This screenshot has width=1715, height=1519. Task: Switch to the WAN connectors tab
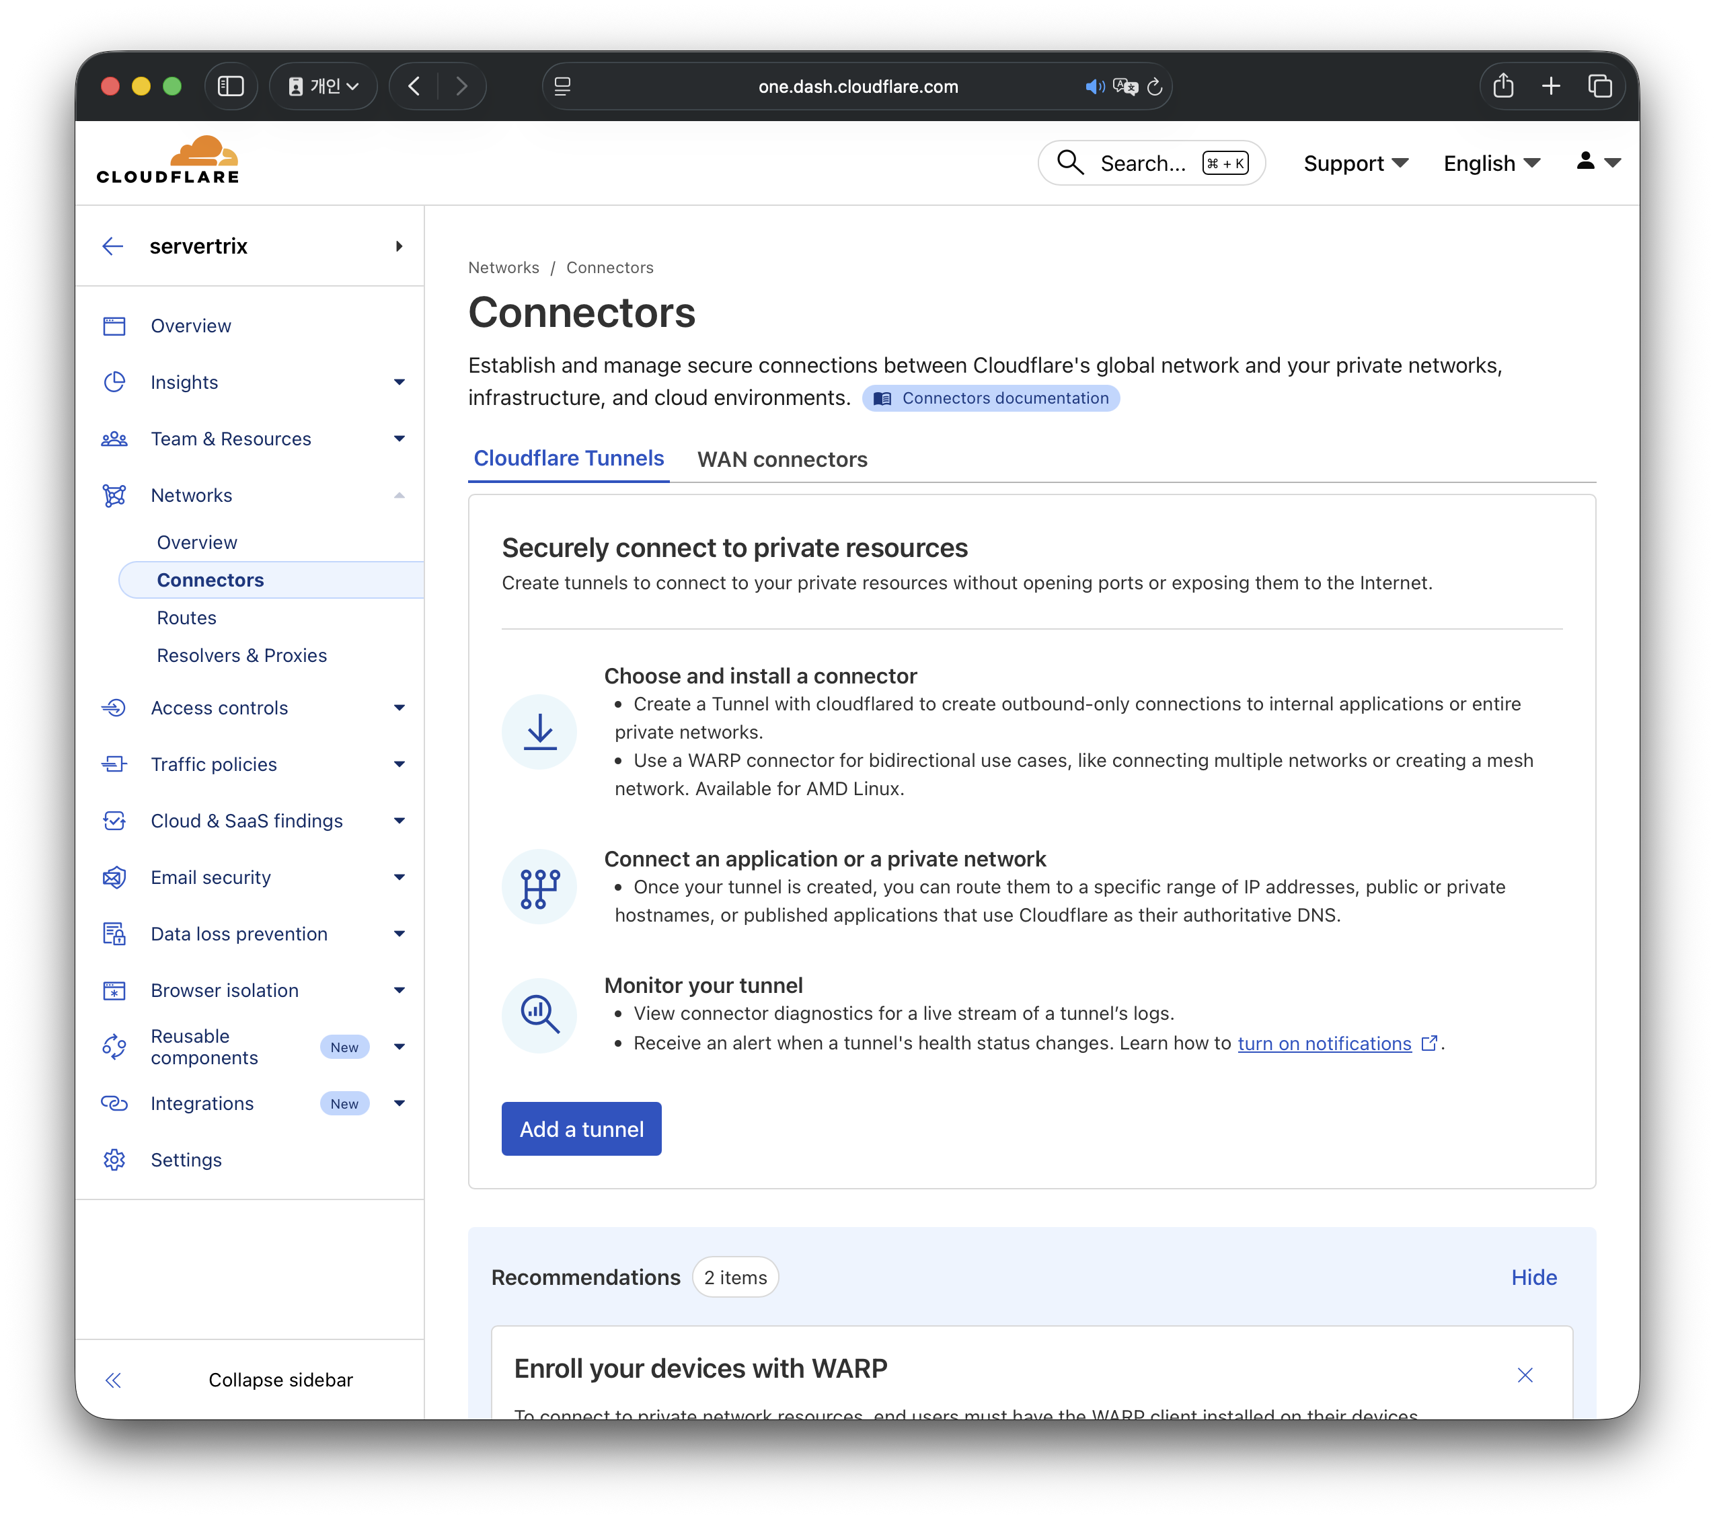tap(782, 459)
